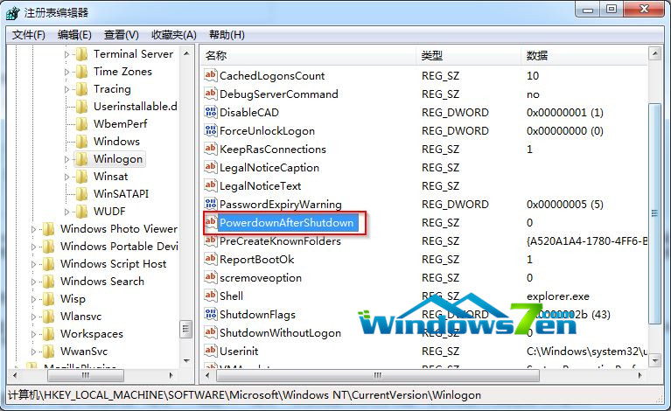Image resolution: width=671 pixels, height=411 pixels.
Task: Expand the Time Zones key
Action: click(x=66, y=72)
